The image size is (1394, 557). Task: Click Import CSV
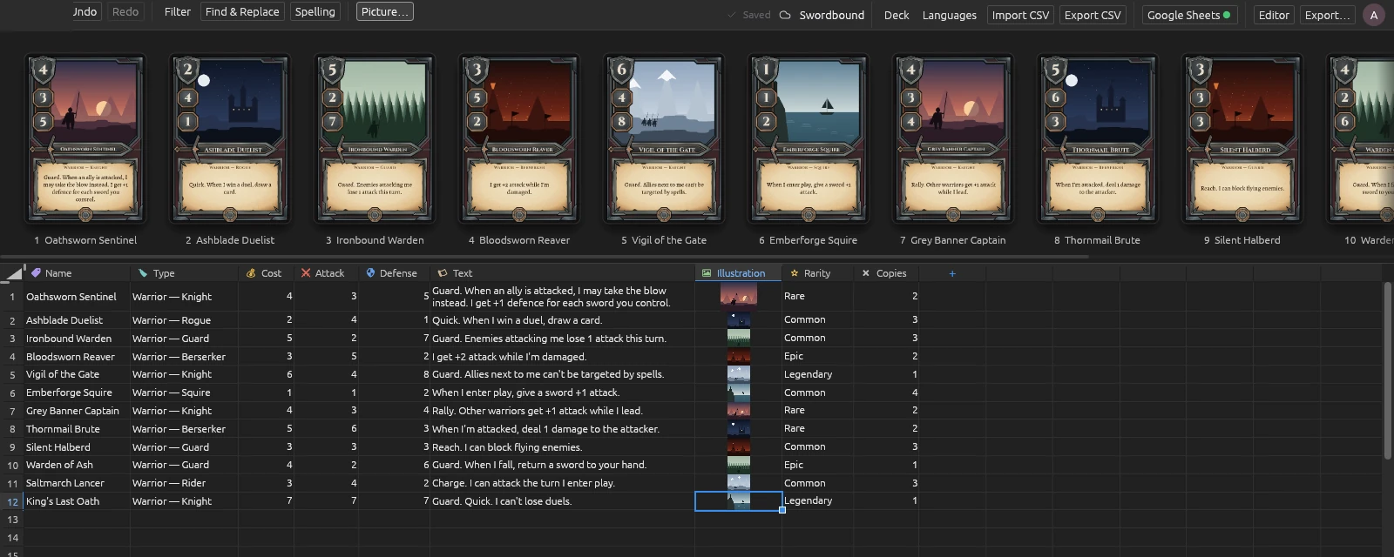pyautogui.click(x=1020, y=15)
